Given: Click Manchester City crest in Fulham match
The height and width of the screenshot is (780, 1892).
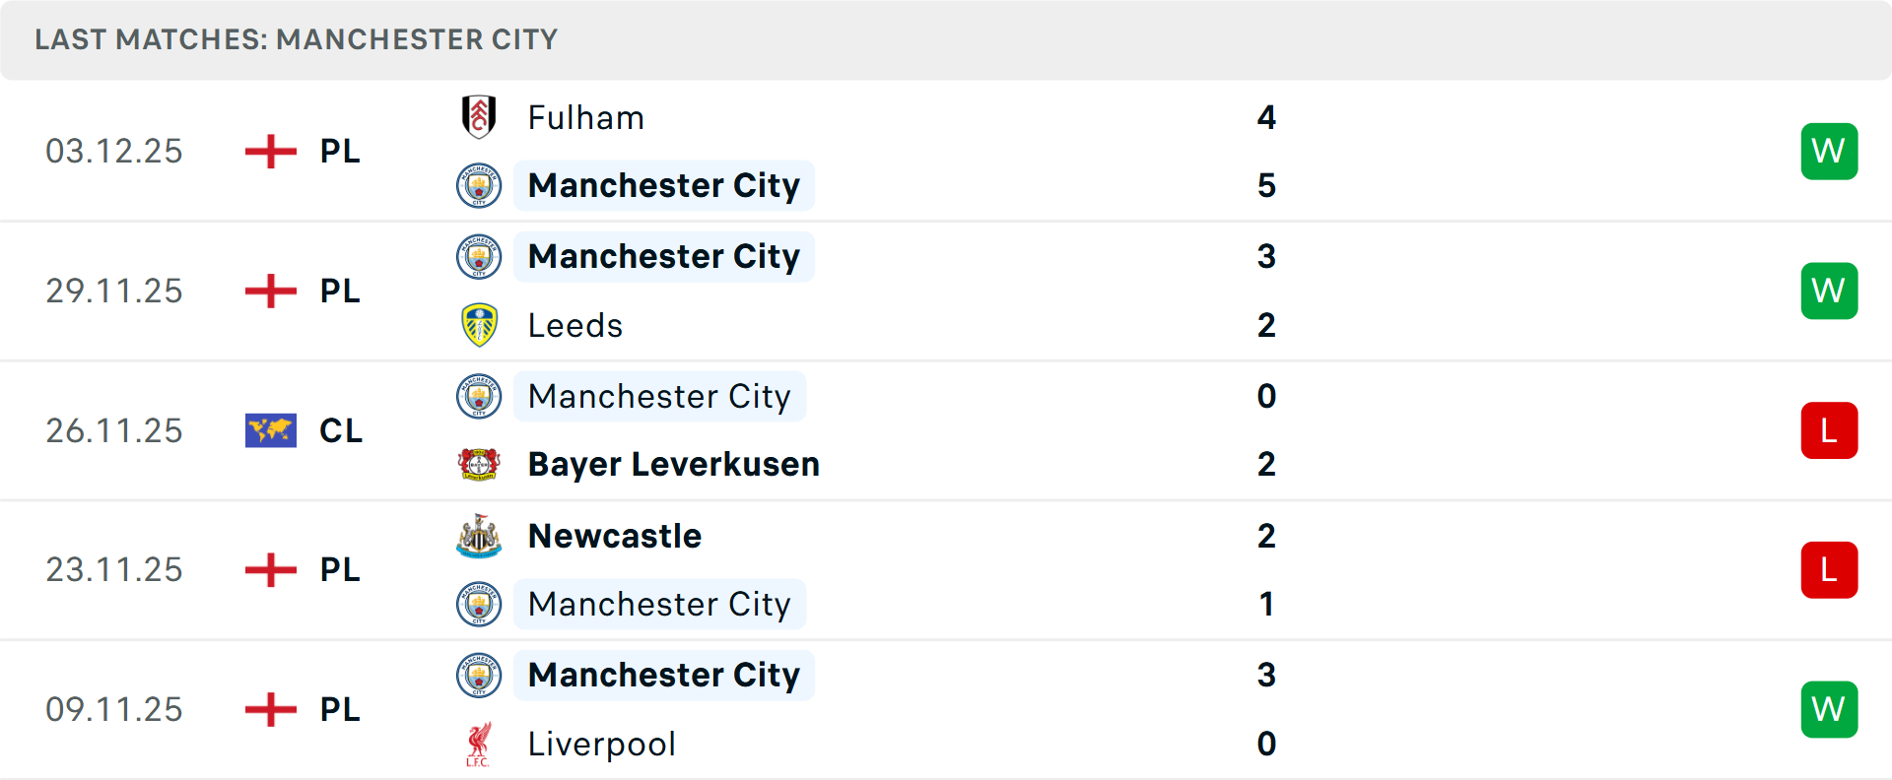Looking at the screenshot, I should [479, 185].
